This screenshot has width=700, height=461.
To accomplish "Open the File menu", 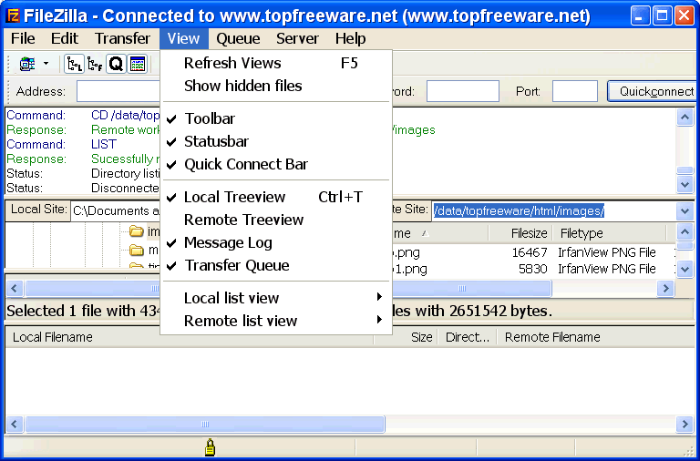I will [x=23, y=38].
